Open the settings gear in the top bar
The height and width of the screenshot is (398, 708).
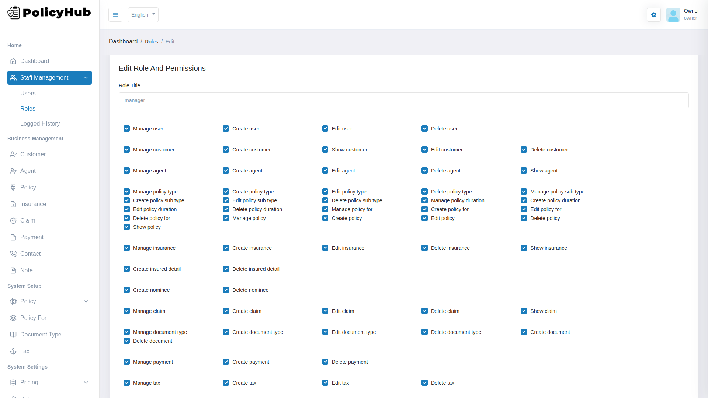click(653, 15)
